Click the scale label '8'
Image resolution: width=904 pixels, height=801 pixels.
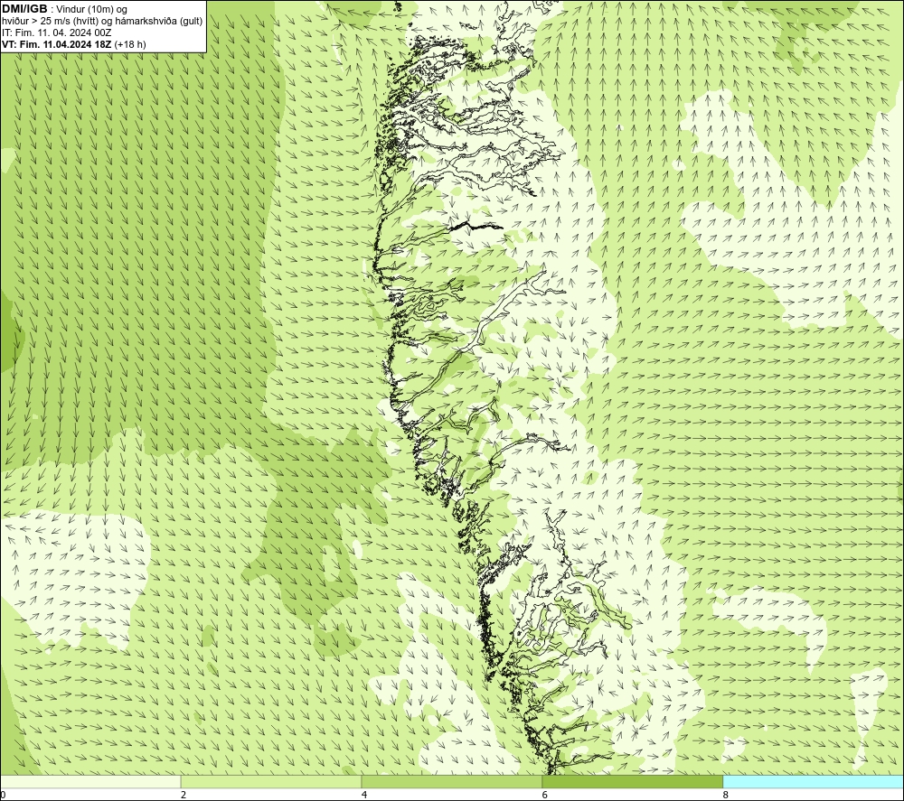click(725, 795)
